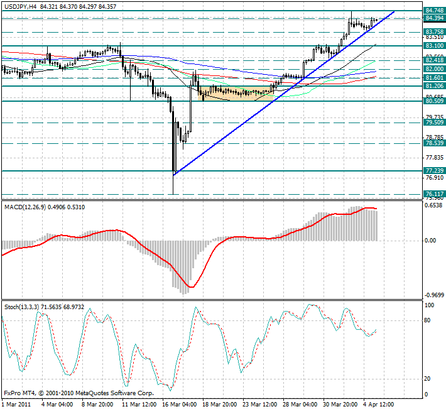Image resolution: width=446 pixels, height=409 pixels.
Task: Select the 80.509 support level label
Action: [434, 101]
